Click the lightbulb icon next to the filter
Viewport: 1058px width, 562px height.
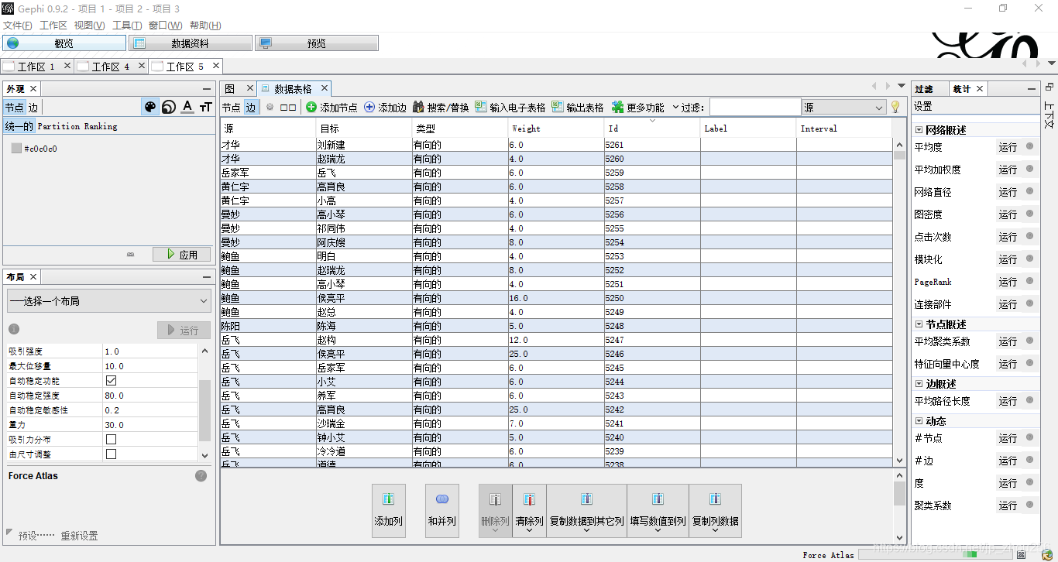click(x=896, y=108)
